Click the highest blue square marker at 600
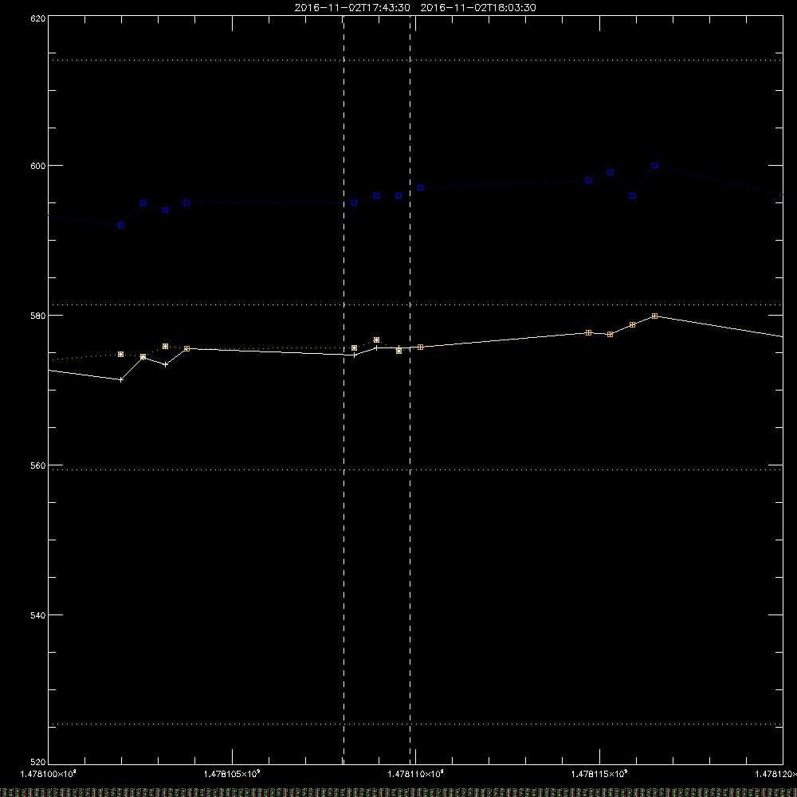The image size is (797, 797). pyautogui.click(x=654, y=166)
